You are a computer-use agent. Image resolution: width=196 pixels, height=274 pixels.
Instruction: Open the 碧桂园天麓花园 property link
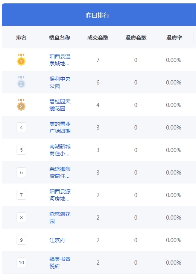coord(60,105)
